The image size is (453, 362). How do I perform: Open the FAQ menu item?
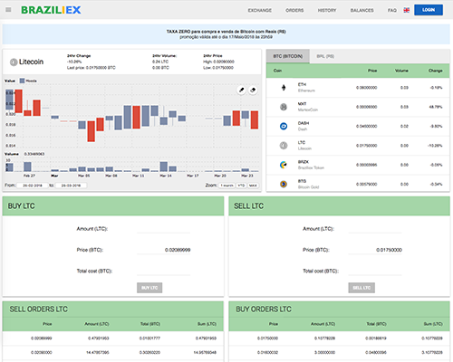392,10
